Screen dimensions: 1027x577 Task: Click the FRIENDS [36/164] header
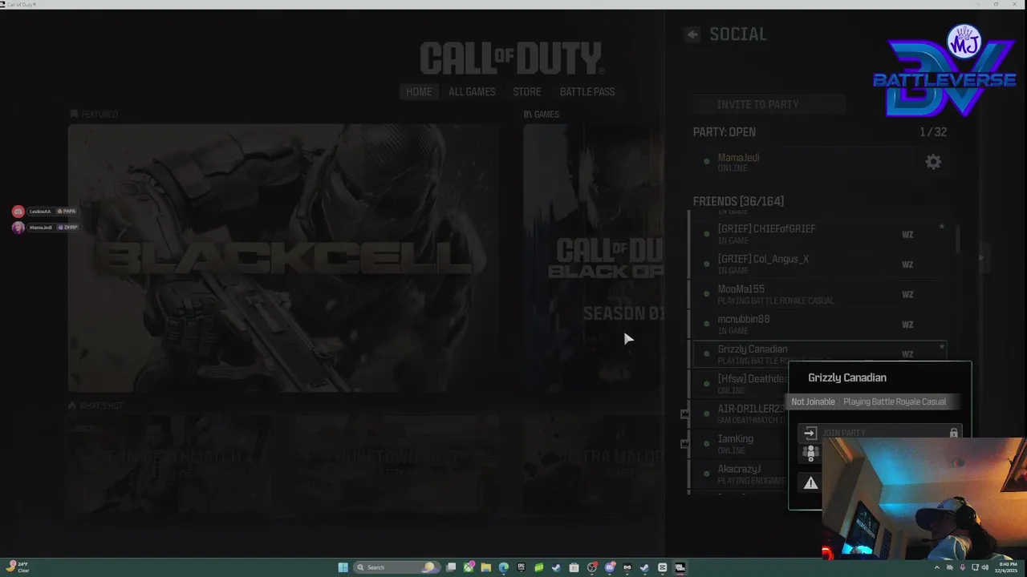point(738,201)
